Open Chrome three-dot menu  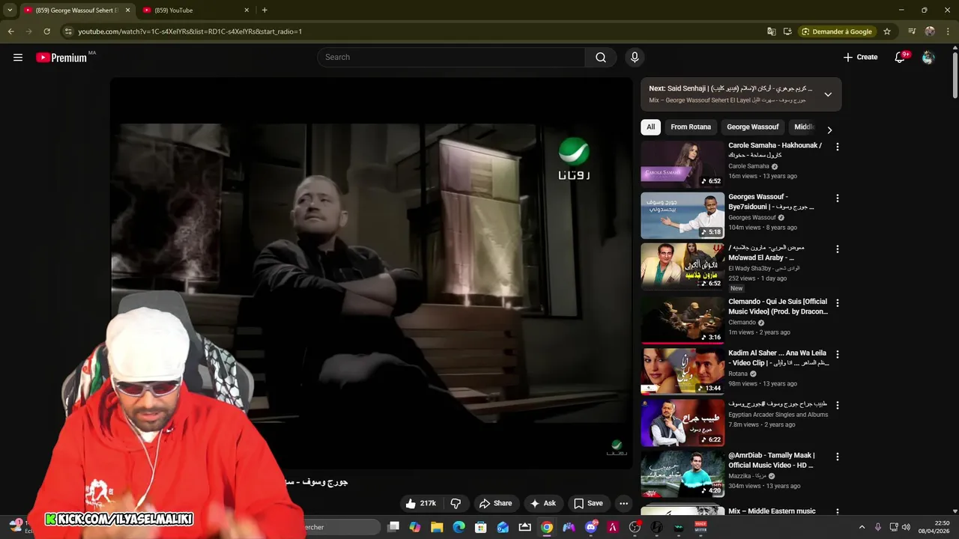(949, 31)
